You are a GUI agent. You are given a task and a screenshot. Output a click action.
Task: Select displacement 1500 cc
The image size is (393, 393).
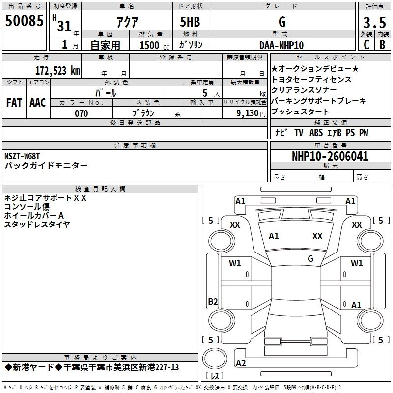click(154, 45)
